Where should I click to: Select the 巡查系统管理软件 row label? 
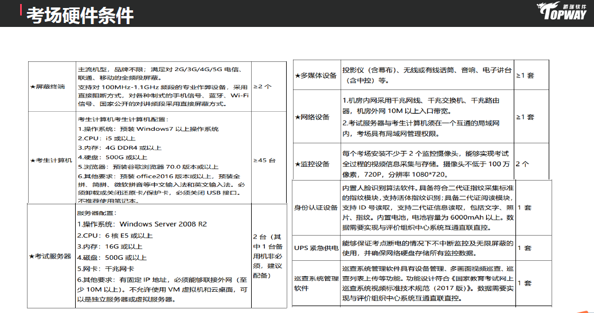click(316, 283)
